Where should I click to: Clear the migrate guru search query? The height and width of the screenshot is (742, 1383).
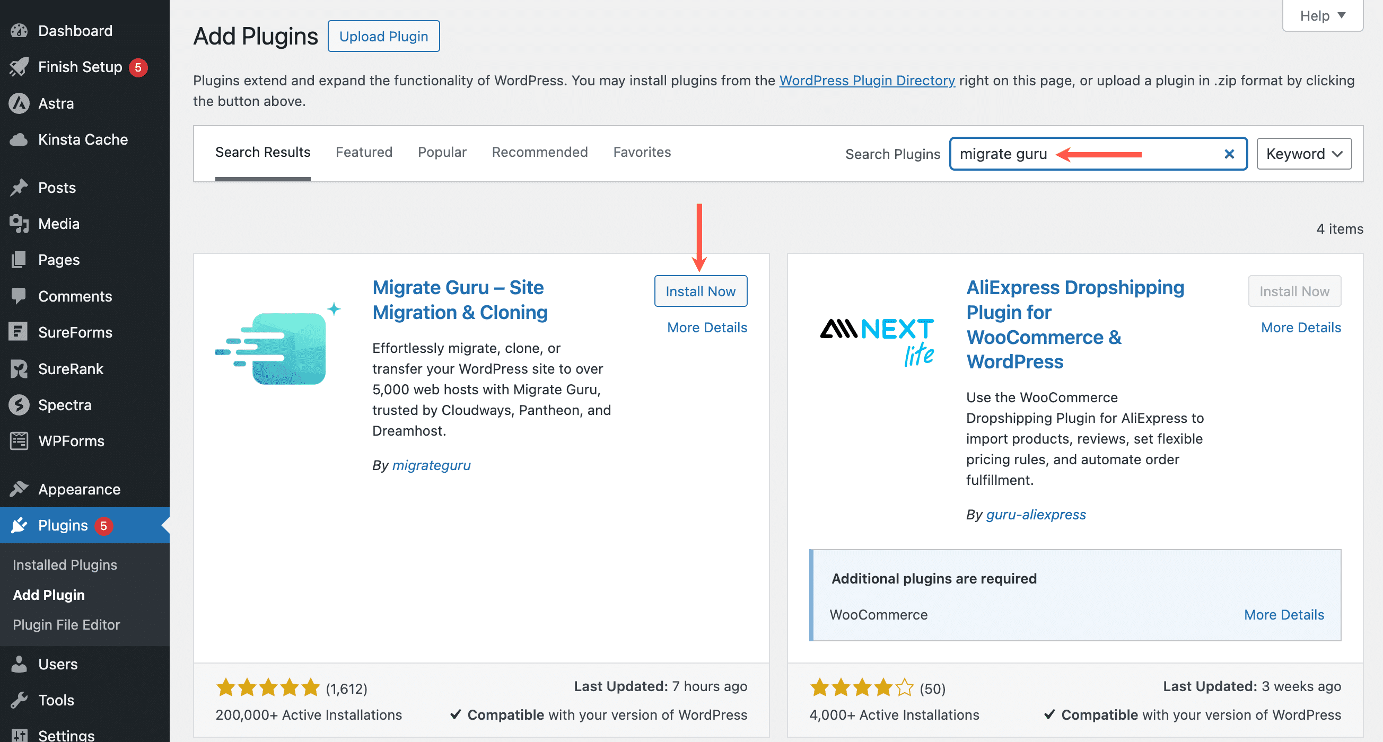1229,154
